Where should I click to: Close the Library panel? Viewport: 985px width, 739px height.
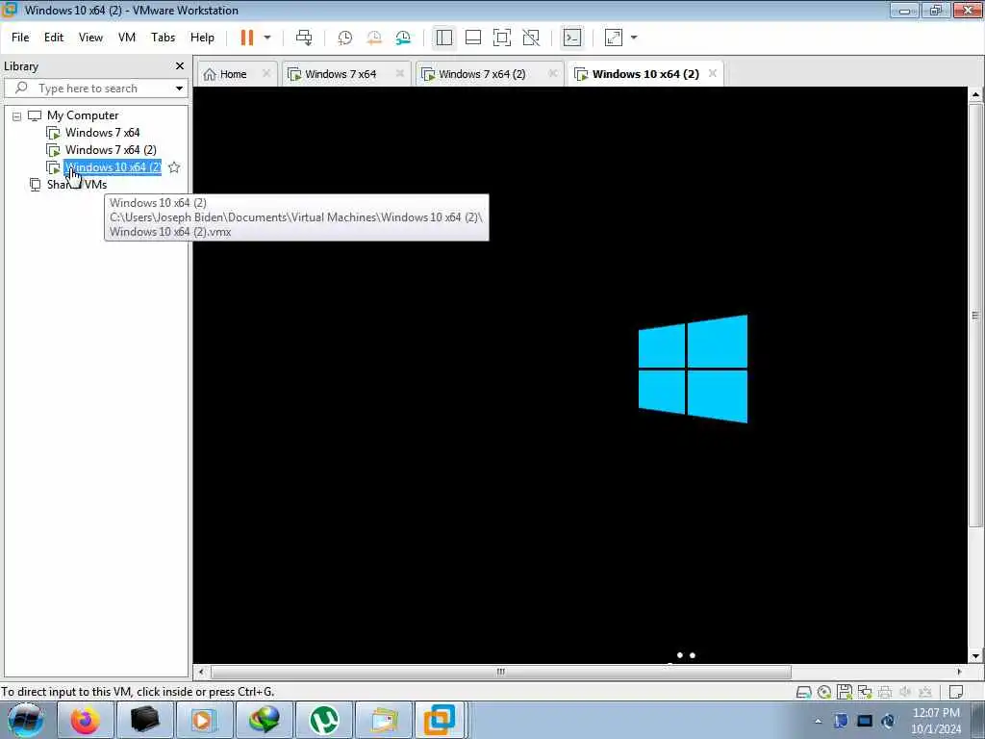click(x=180, y=66)
